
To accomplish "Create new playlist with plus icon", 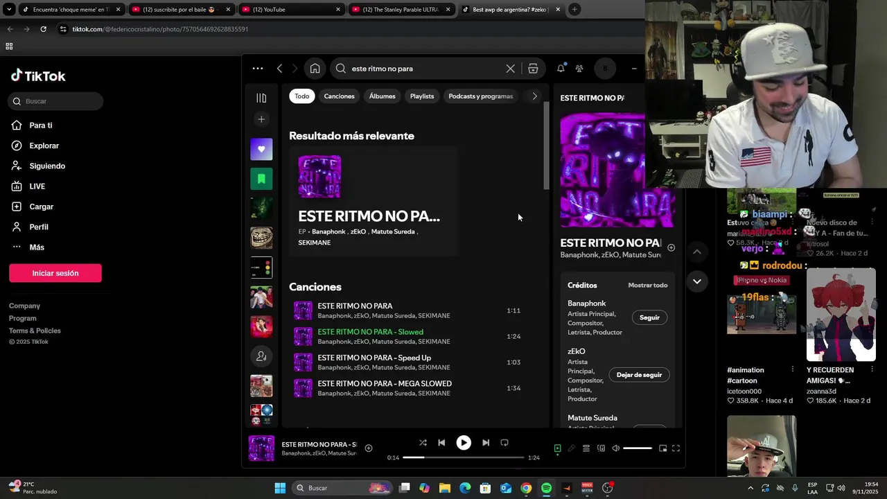I will pos(261,119).
